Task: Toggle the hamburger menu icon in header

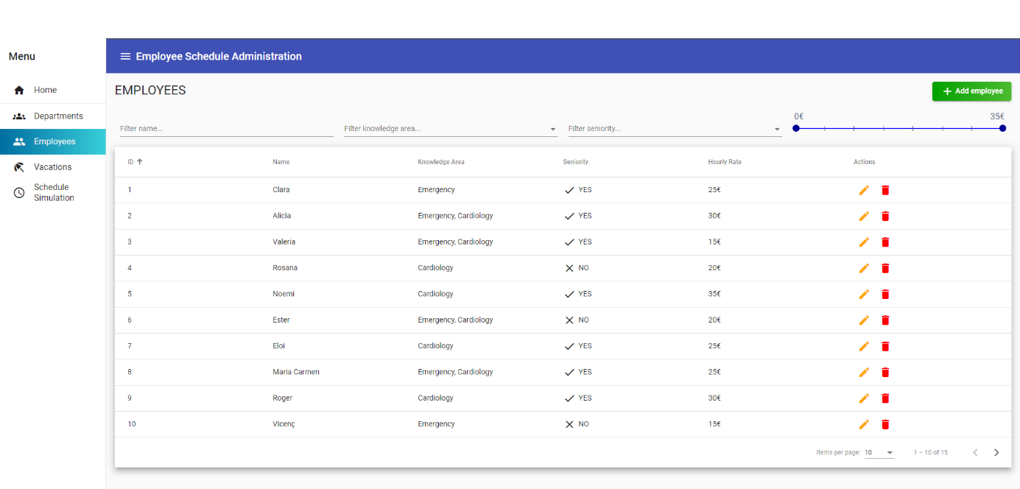Action: (125, 57)
